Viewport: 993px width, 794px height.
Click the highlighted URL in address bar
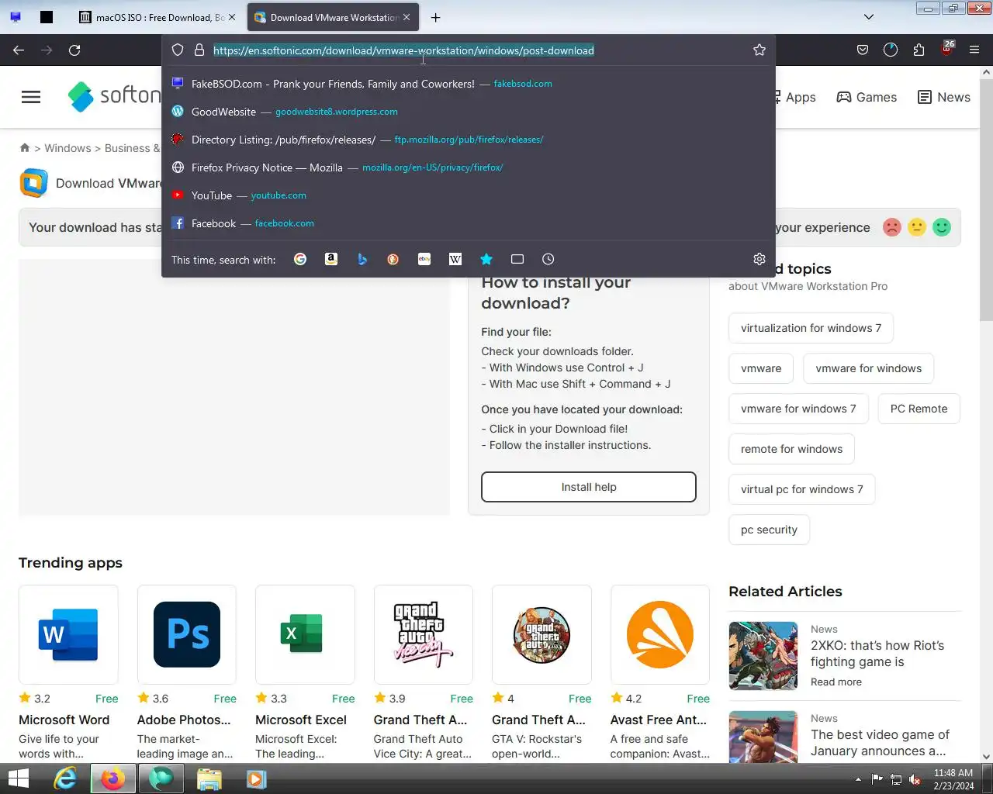click(x=403, y=50)
